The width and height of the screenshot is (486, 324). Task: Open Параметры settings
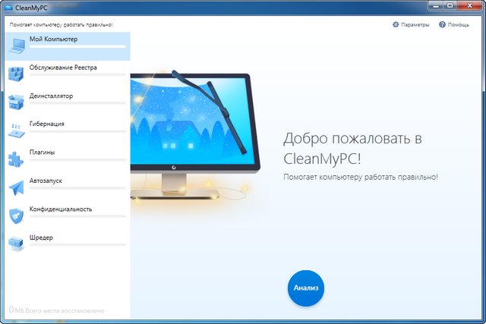(x=411, y=24)
